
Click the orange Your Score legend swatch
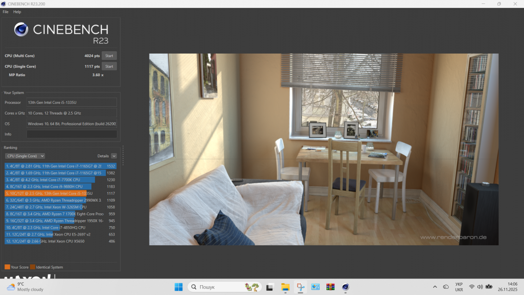(7, 267)
